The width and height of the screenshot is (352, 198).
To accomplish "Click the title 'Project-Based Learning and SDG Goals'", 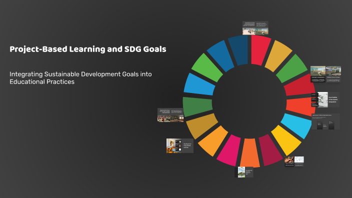I will [x=88, y=49].
